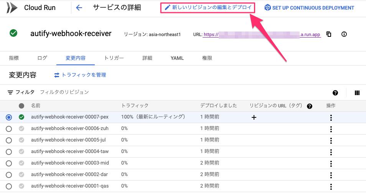366x196 pixels.
Task: Switch to the 指標 tab
Action: tap(14, 58)
